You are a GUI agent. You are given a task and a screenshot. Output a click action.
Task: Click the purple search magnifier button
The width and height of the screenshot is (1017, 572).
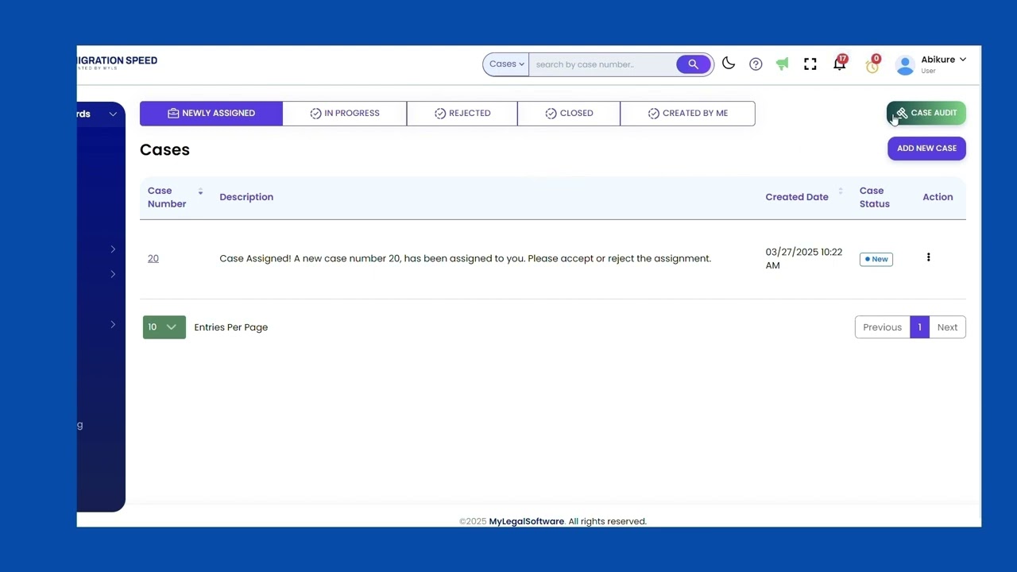pos(693,64)
